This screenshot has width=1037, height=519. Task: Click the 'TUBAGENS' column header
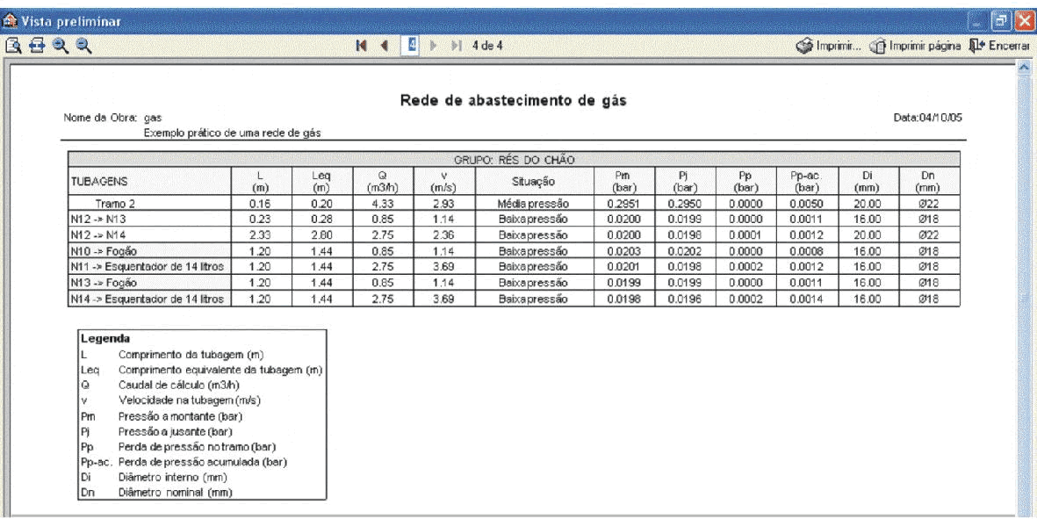tap(149, 181)
